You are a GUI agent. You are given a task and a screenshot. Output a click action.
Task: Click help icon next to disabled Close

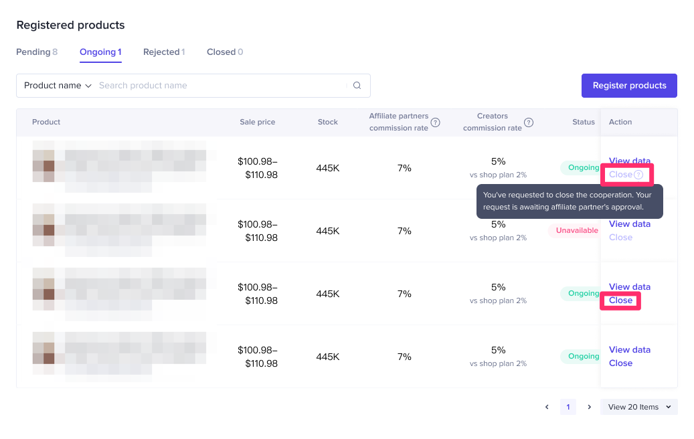tap(638, 175)
